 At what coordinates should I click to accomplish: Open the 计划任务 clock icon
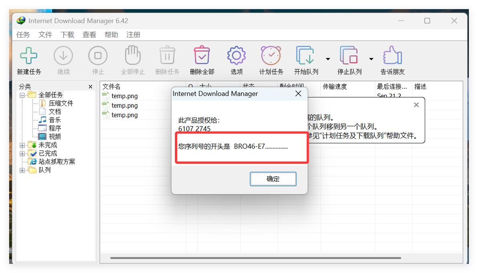271,56
